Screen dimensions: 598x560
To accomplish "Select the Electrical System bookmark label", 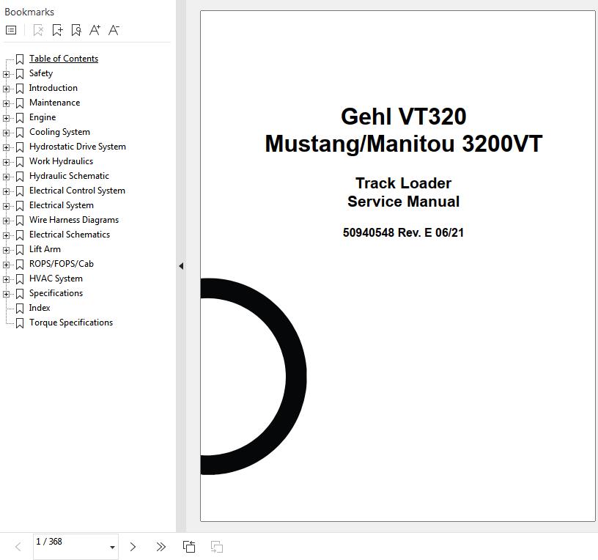I will pos(62,205).
